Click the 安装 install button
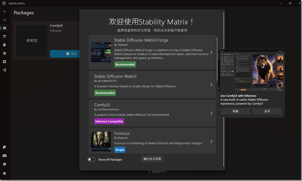 pos(235,111)
